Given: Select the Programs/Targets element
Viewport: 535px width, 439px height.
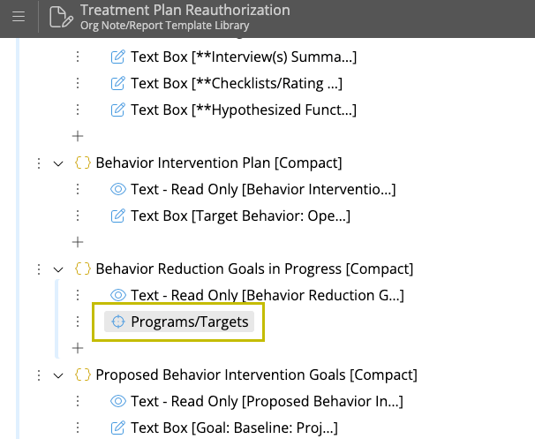Looking at the screenshot, I should (x=189, y=322).
